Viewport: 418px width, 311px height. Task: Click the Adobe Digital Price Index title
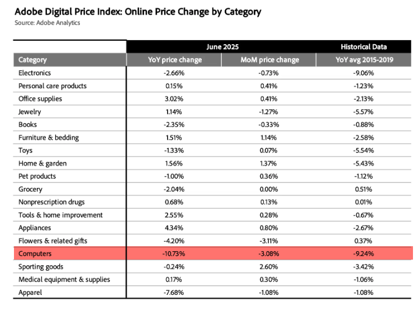[137, 11]
